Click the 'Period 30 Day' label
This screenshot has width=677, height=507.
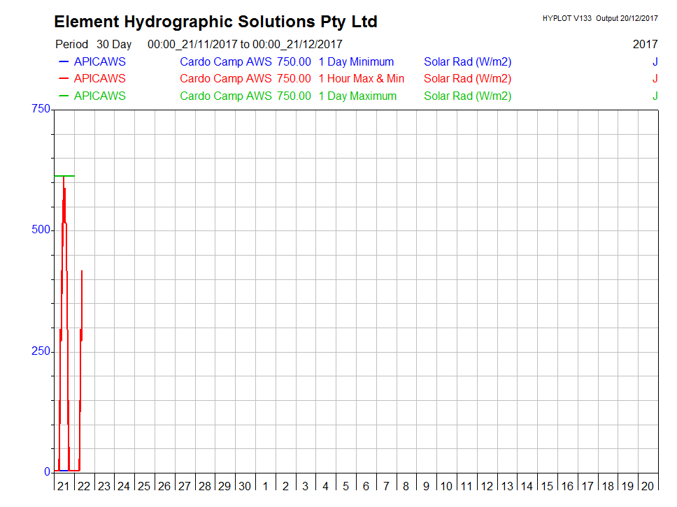(93, 44)
